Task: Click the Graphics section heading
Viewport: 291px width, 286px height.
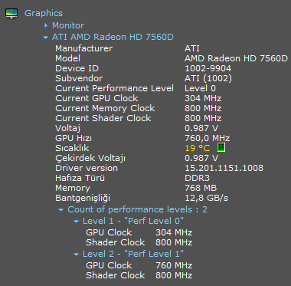Action: (44, 13)
